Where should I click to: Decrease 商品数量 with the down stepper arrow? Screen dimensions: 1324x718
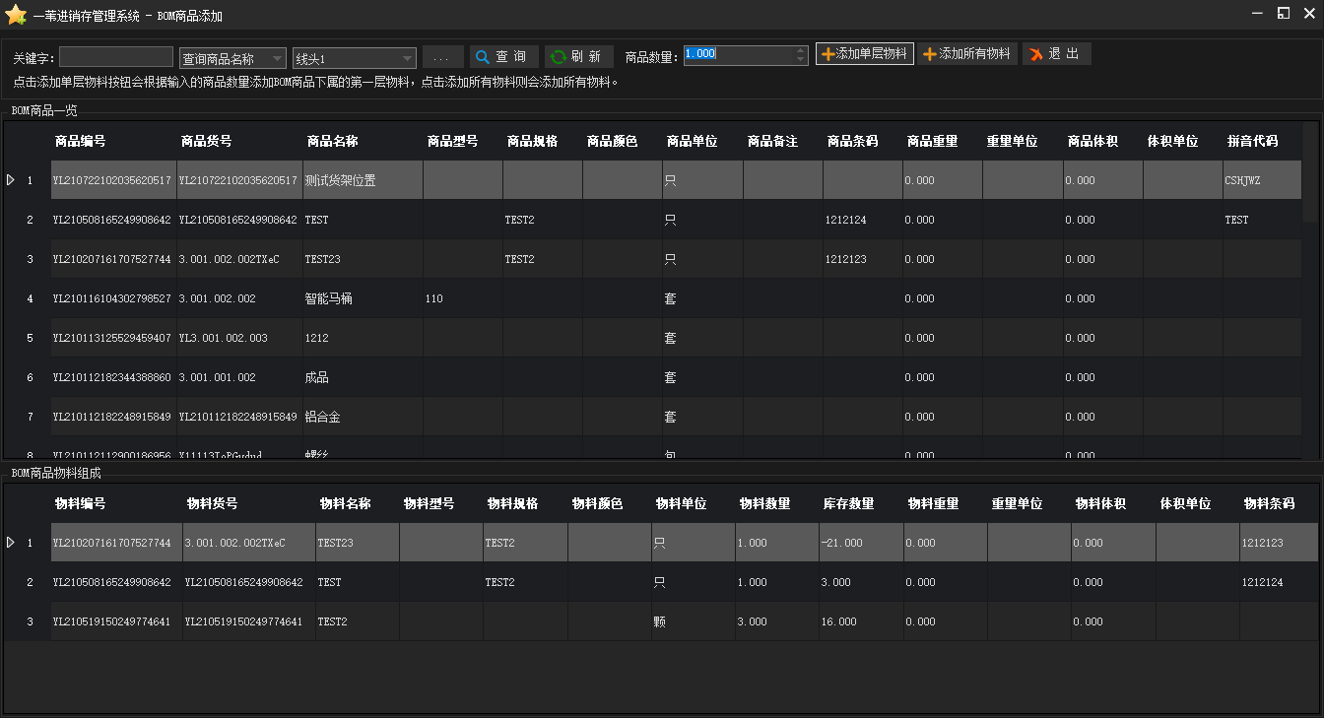coord(801,61)
